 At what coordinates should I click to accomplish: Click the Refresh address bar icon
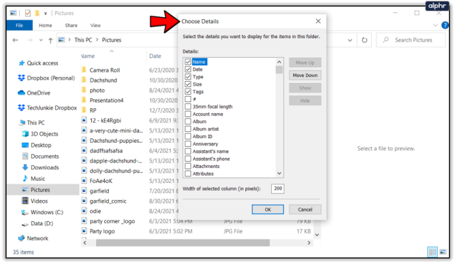365,40
